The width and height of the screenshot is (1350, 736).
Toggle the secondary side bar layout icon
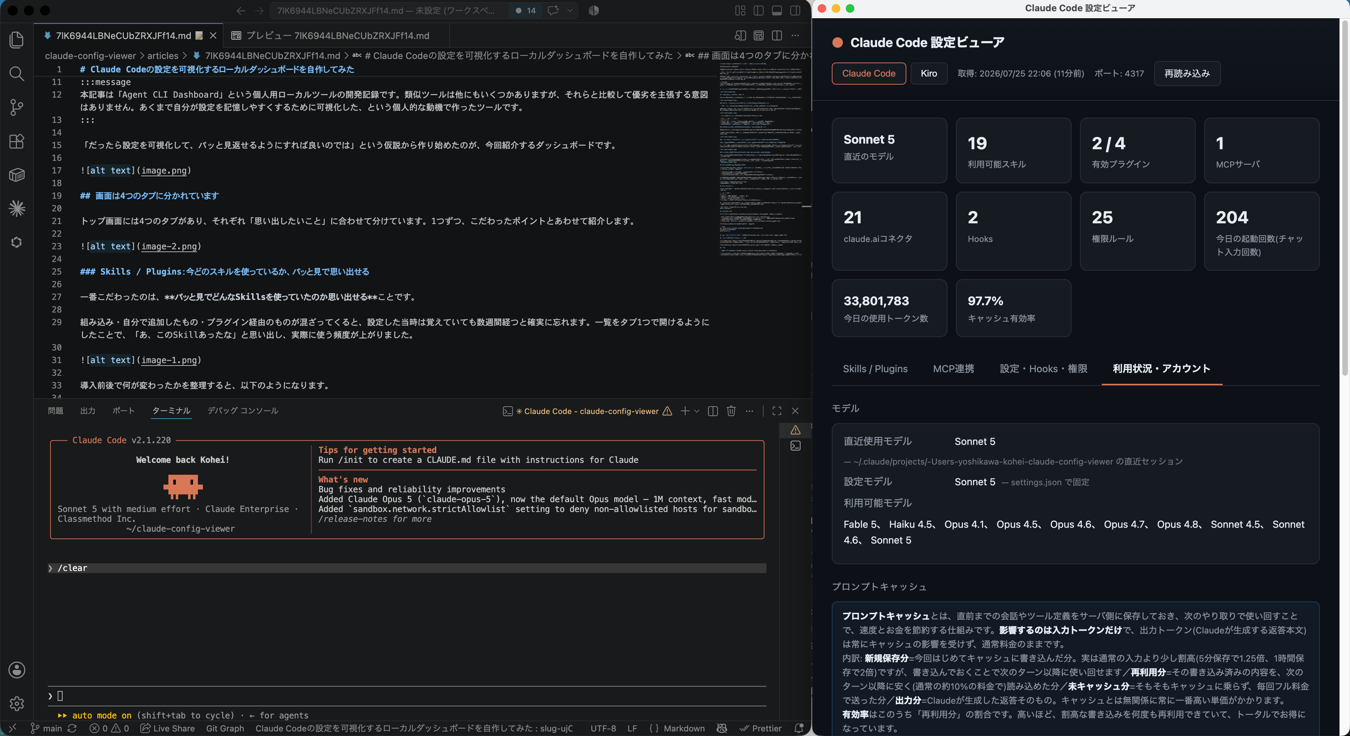[x=795, y=11]
